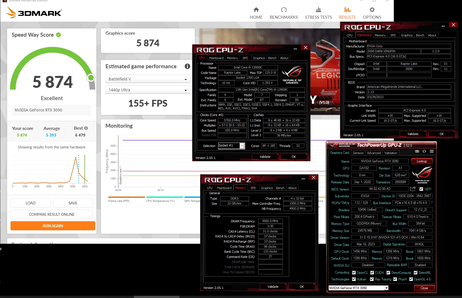Switch to the Validation tab in GPU-Z
This screenshot has height=298, width=462.
[x=391, y=153]
